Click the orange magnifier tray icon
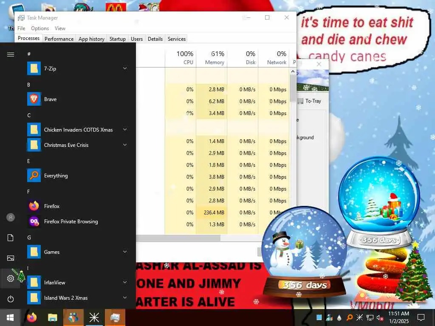 (x=350, y=318)
